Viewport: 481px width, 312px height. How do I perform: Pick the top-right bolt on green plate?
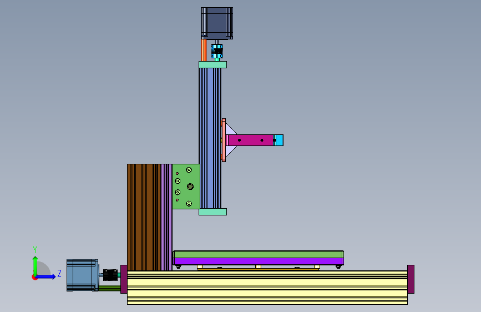pos(189,170)
